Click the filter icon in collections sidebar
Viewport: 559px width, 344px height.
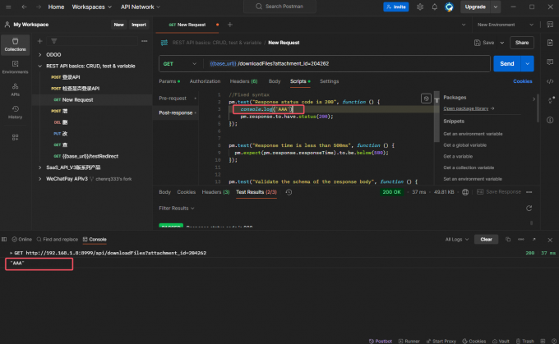(53, 41)
